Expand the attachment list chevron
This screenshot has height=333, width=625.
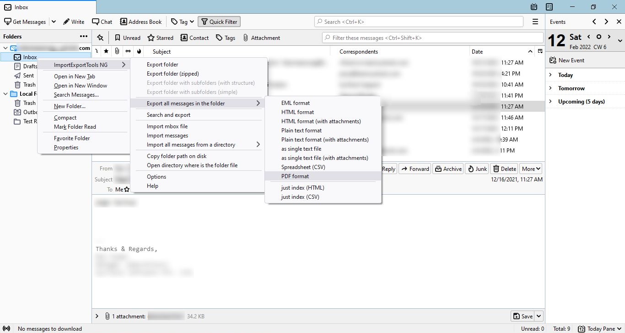click(97, 316)
